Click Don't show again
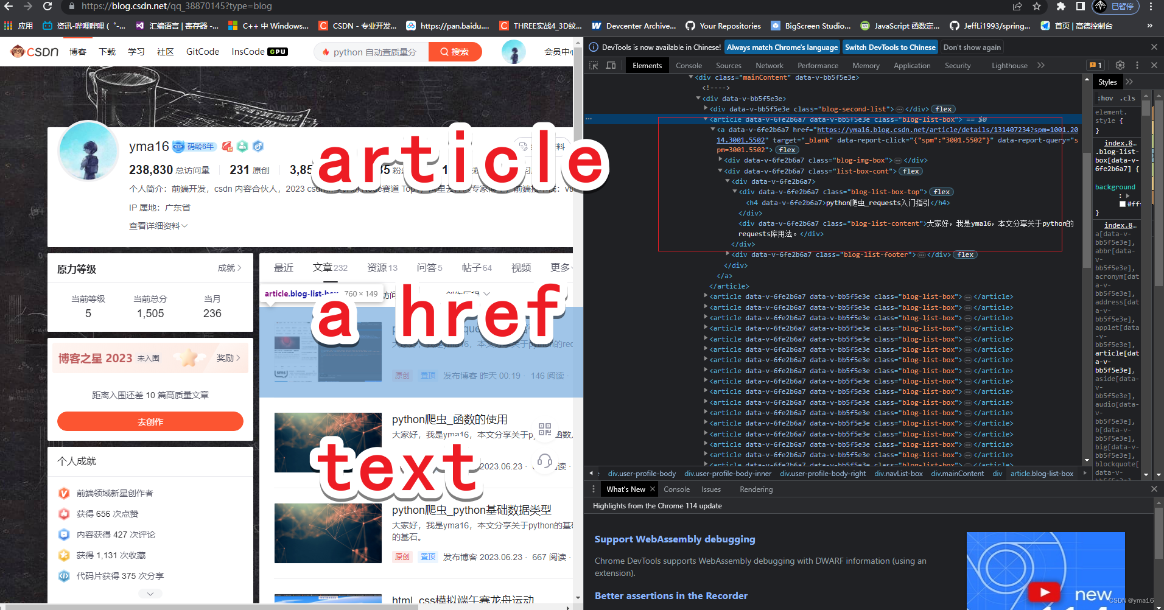This screenshot has width=1164, height=610. (972, 47)
